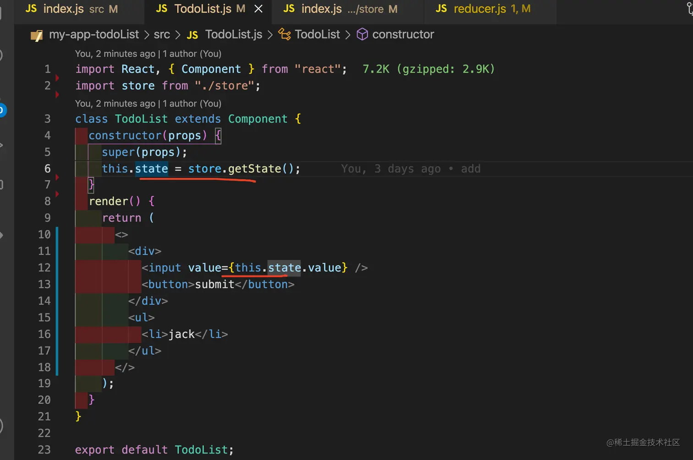Click 'render' on line 8
This screenshot has height=460, width=693.
point(109,201)
